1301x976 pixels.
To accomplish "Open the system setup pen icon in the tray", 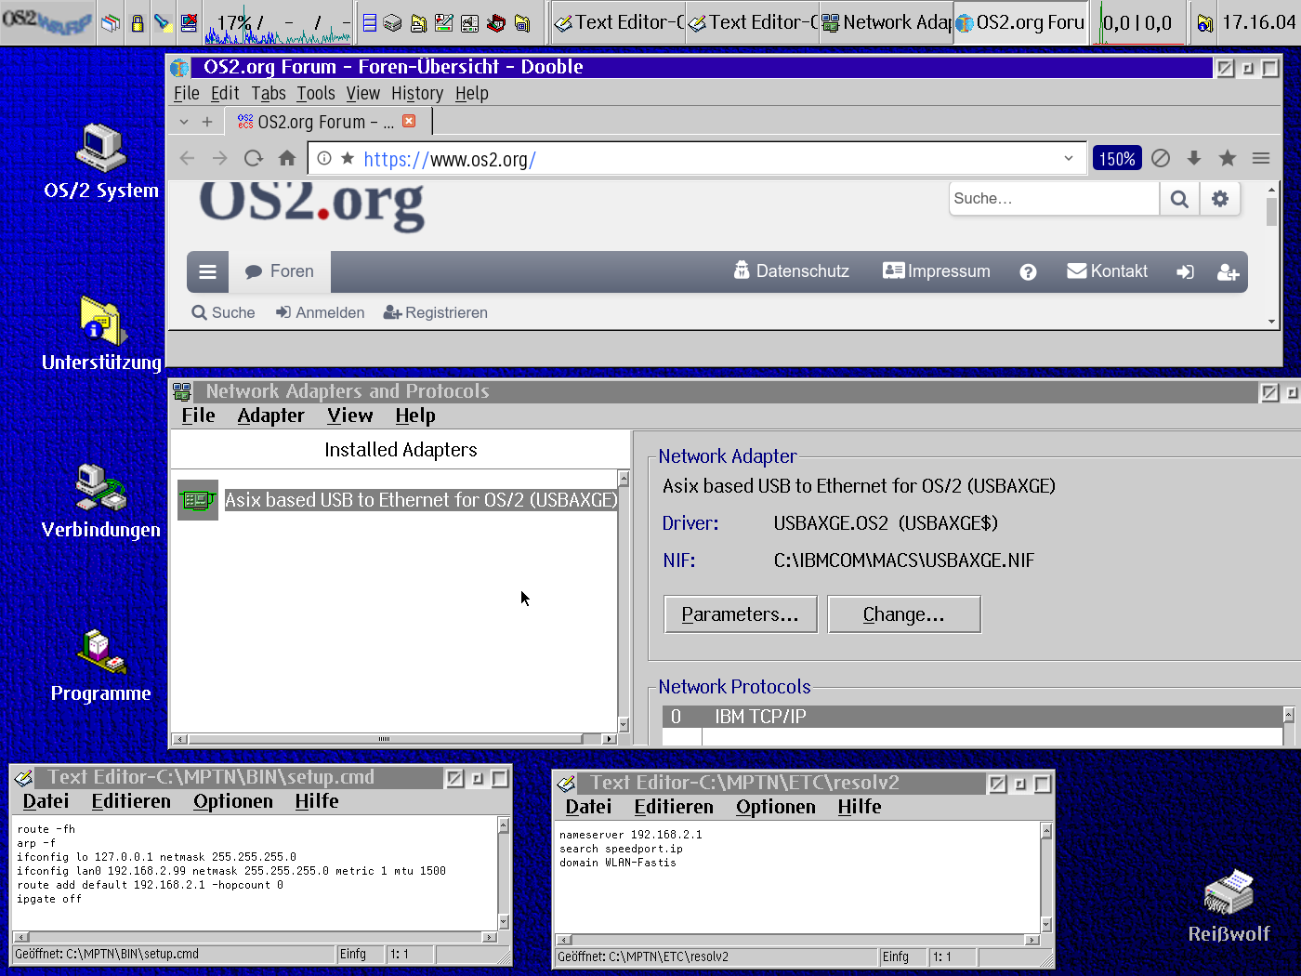I will click(x=444, y=23).
